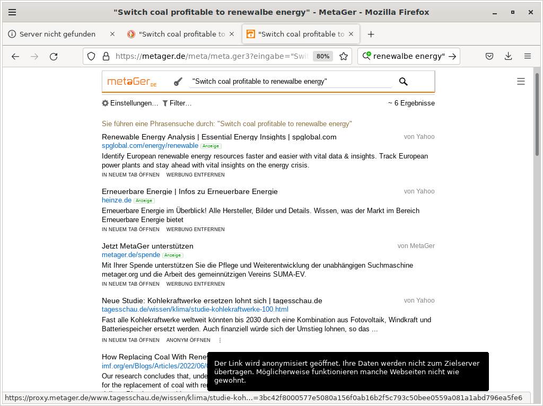Image resolution: width=543 pixels, height=406 pixels.
Task: Open the metager.de/spende link
Action: [x=131, y=255]
